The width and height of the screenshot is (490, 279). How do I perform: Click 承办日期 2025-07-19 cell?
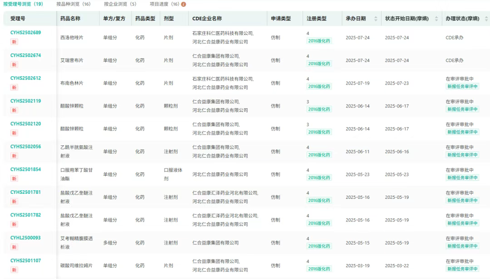click(x=358, y=83)
